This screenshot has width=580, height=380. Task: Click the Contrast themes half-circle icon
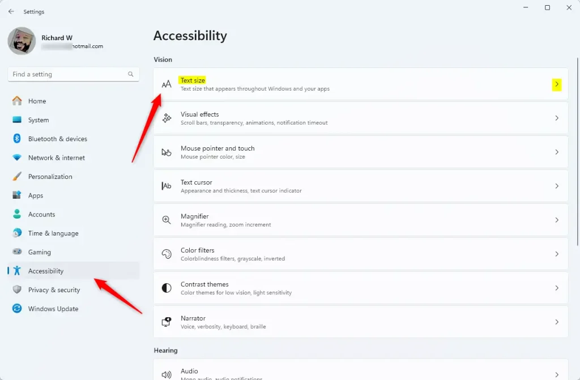167,288
